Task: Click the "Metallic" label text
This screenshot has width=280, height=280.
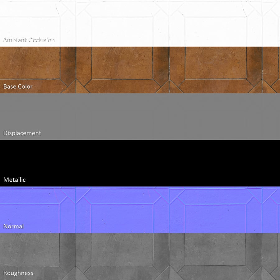Action: pos(14,180)
